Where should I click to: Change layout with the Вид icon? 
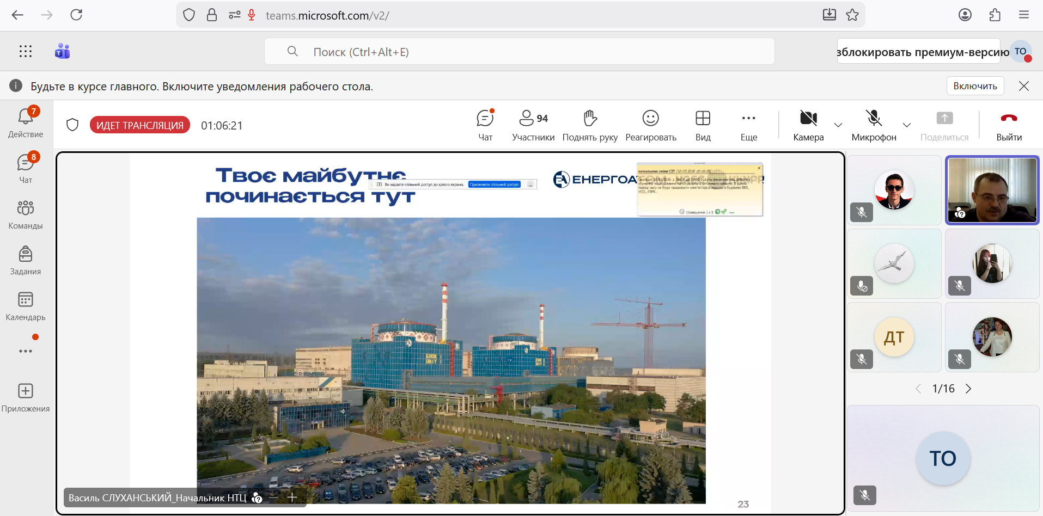click(703, 125)
